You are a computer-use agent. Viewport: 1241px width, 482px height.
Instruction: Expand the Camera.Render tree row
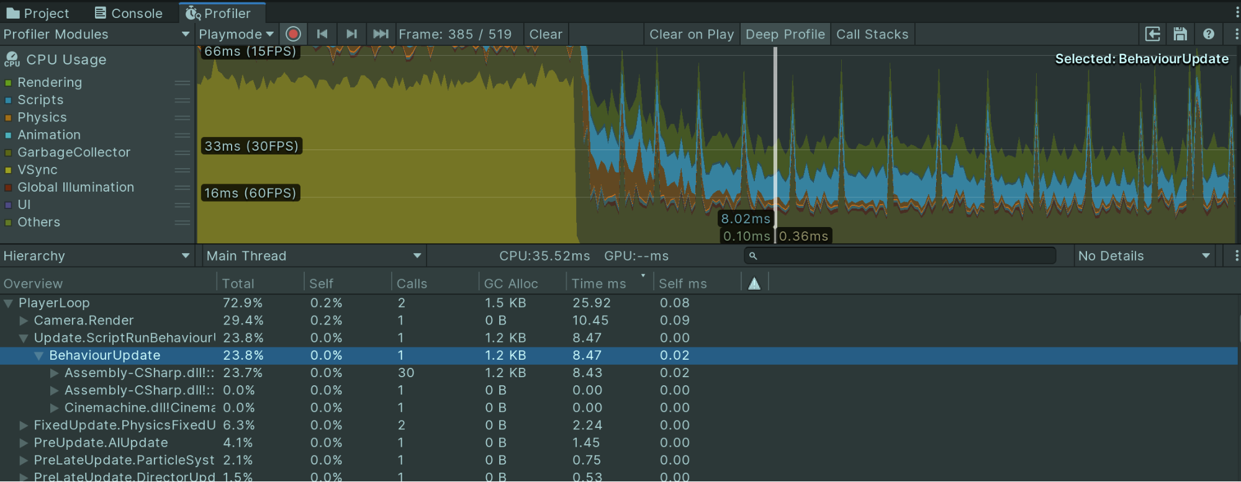click(x=24, y=321)
